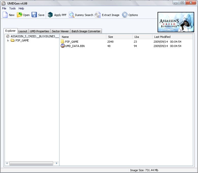Open the Tools menu
This screenshot has width=198, height=173.
tap(12, 8)
